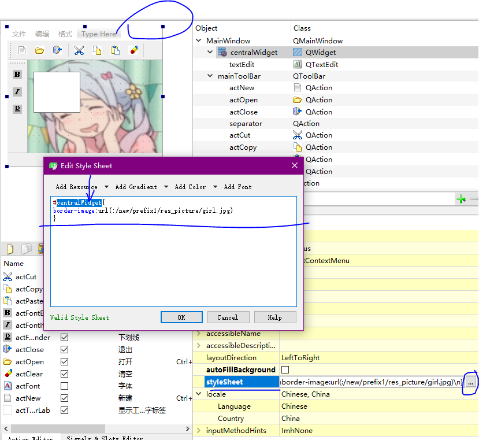
Task: Click the ... button beside the styleSheet property
Action: coord(470,382)
